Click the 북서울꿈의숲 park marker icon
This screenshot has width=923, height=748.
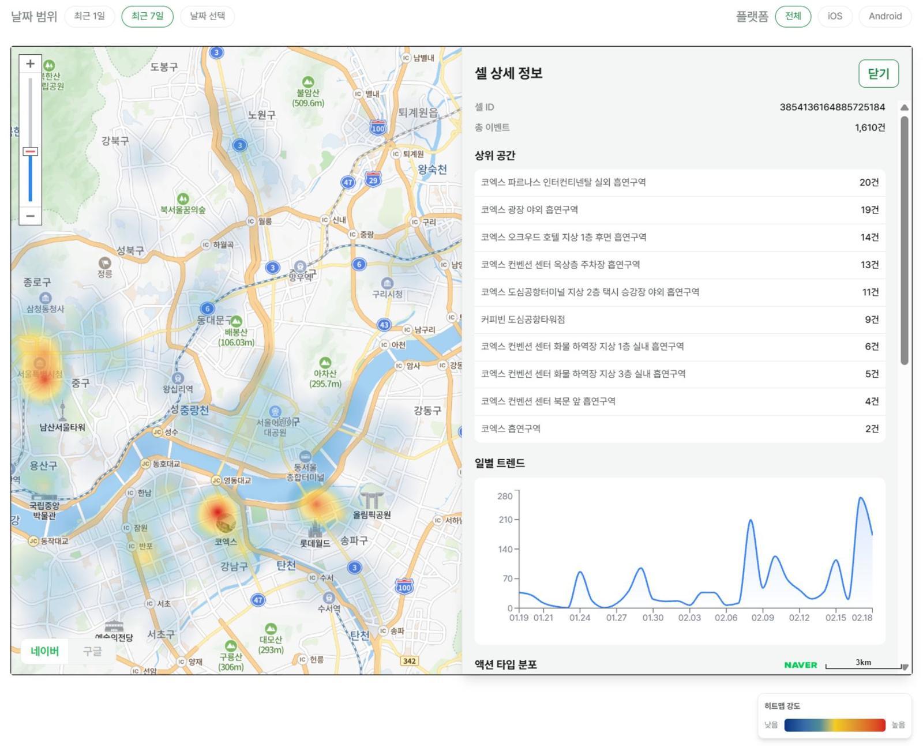(183, 199)
